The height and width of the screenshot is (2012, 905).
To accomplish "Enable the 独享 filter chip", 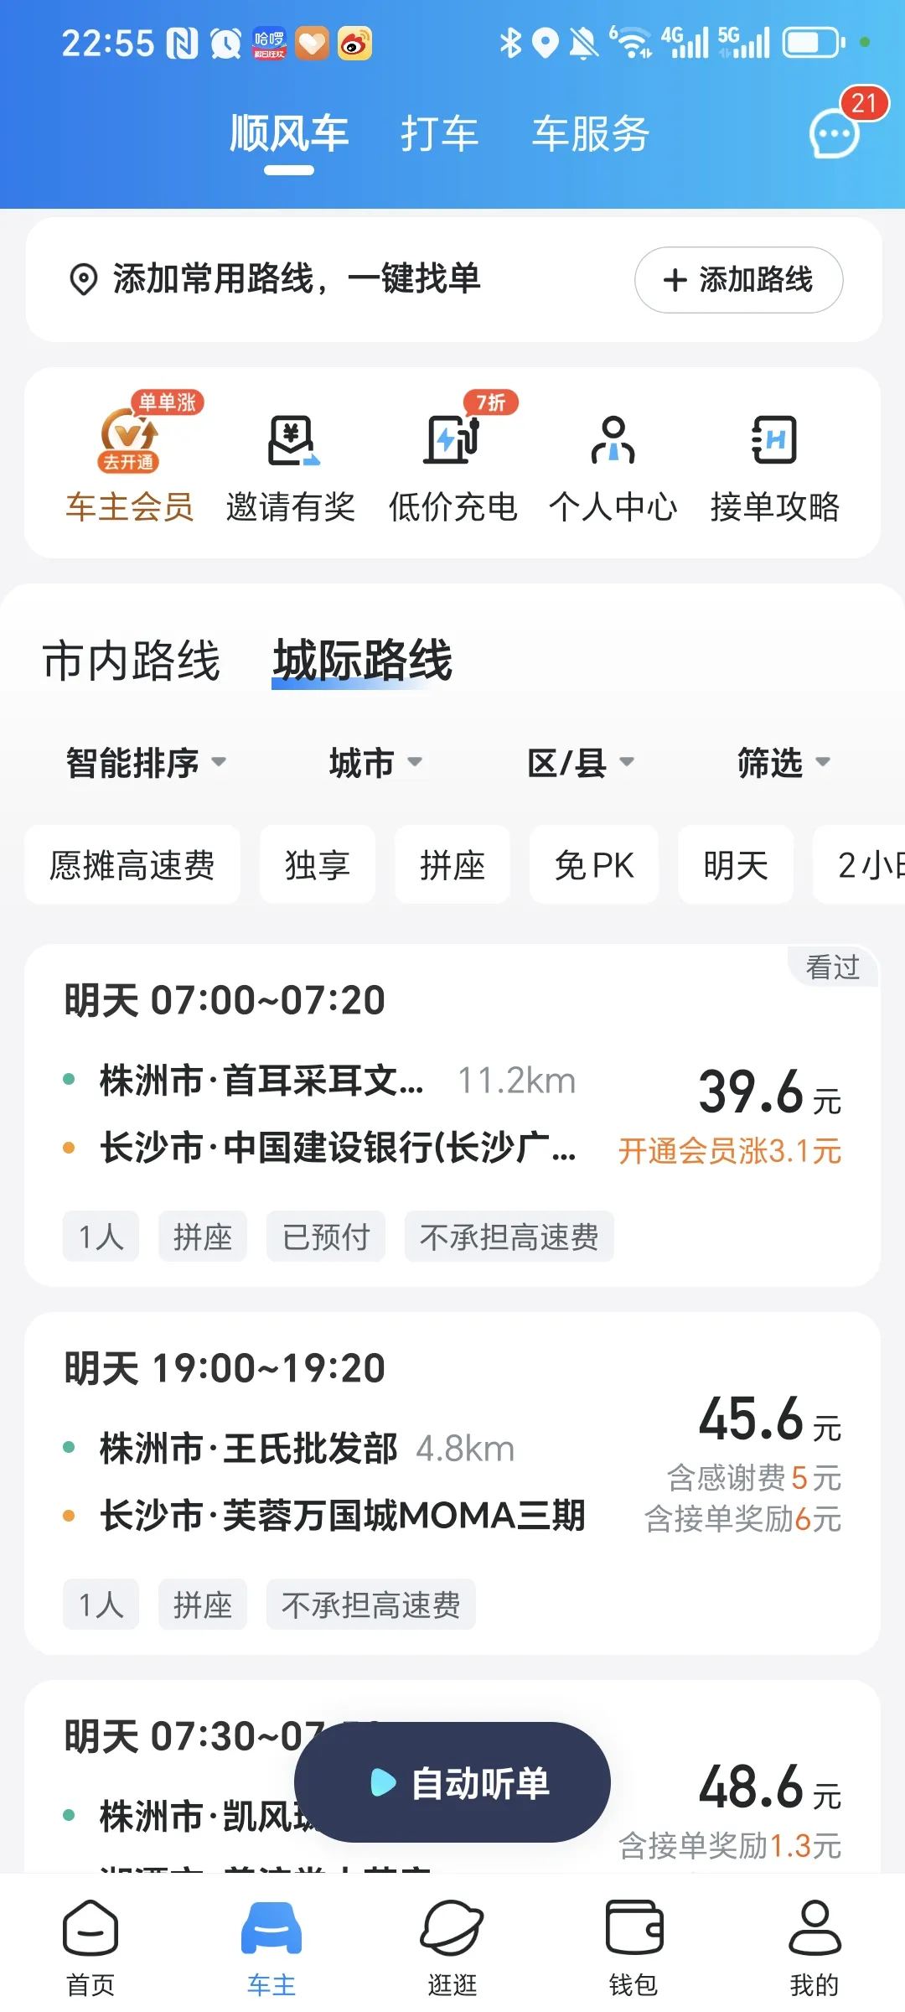I will pos(318,865).
